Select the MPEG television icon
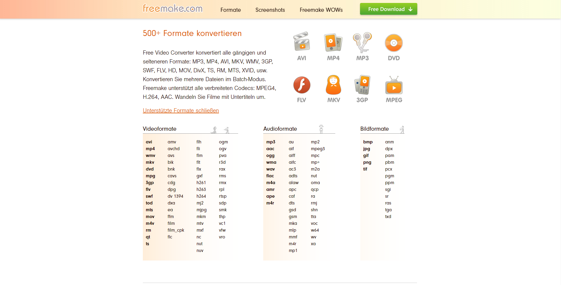 point(394,85)
